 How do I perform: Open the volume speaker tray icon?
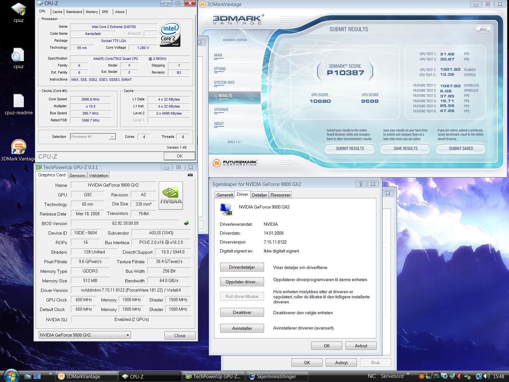click(x=486, y=376)
